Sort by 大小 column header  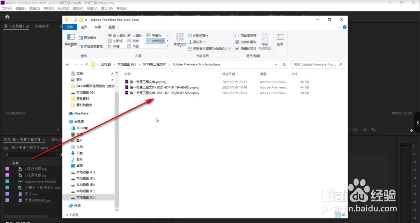(295, 74)
